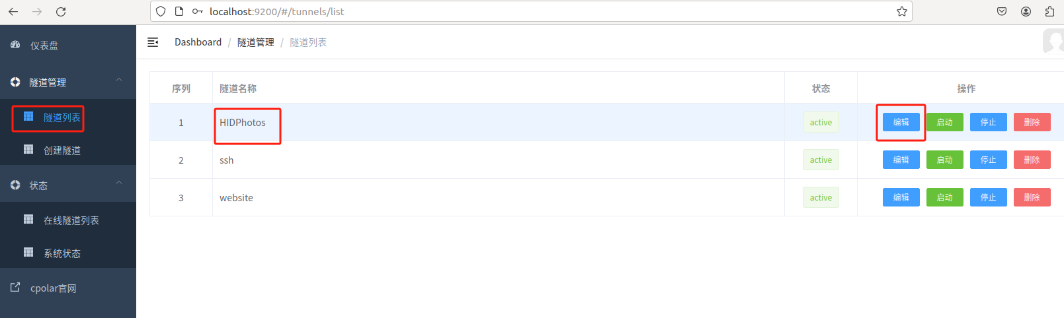Click the Dashboard breadcrumb link
The image size is (1064, 318).
tap(198, 42)
